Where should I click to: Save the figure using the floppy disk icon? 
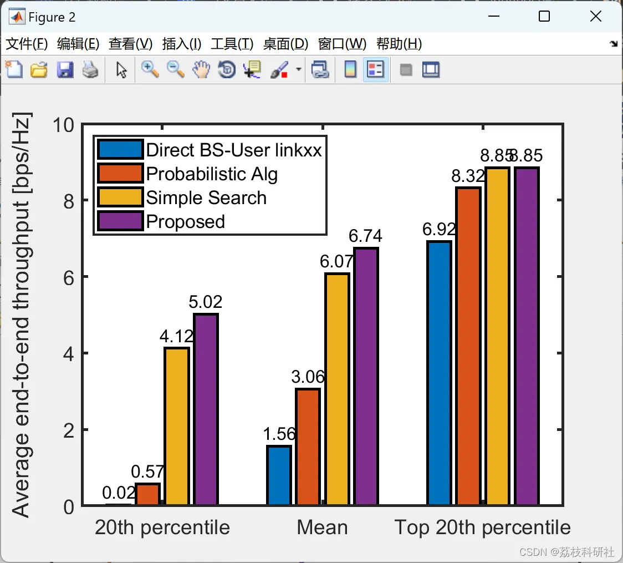tap(65, 69)
